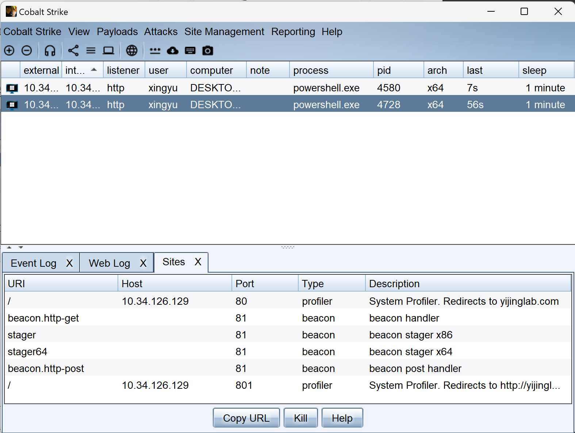Sort sites by Port column header
Viewport: 575px width, 433px height.
265,284
